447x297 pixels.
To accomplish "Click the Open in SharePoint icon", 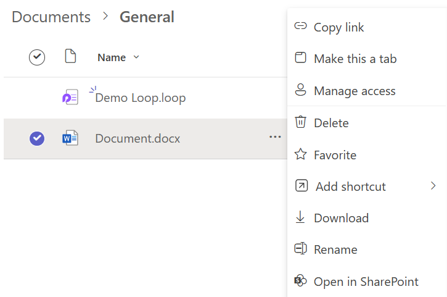I will [300, 281].
